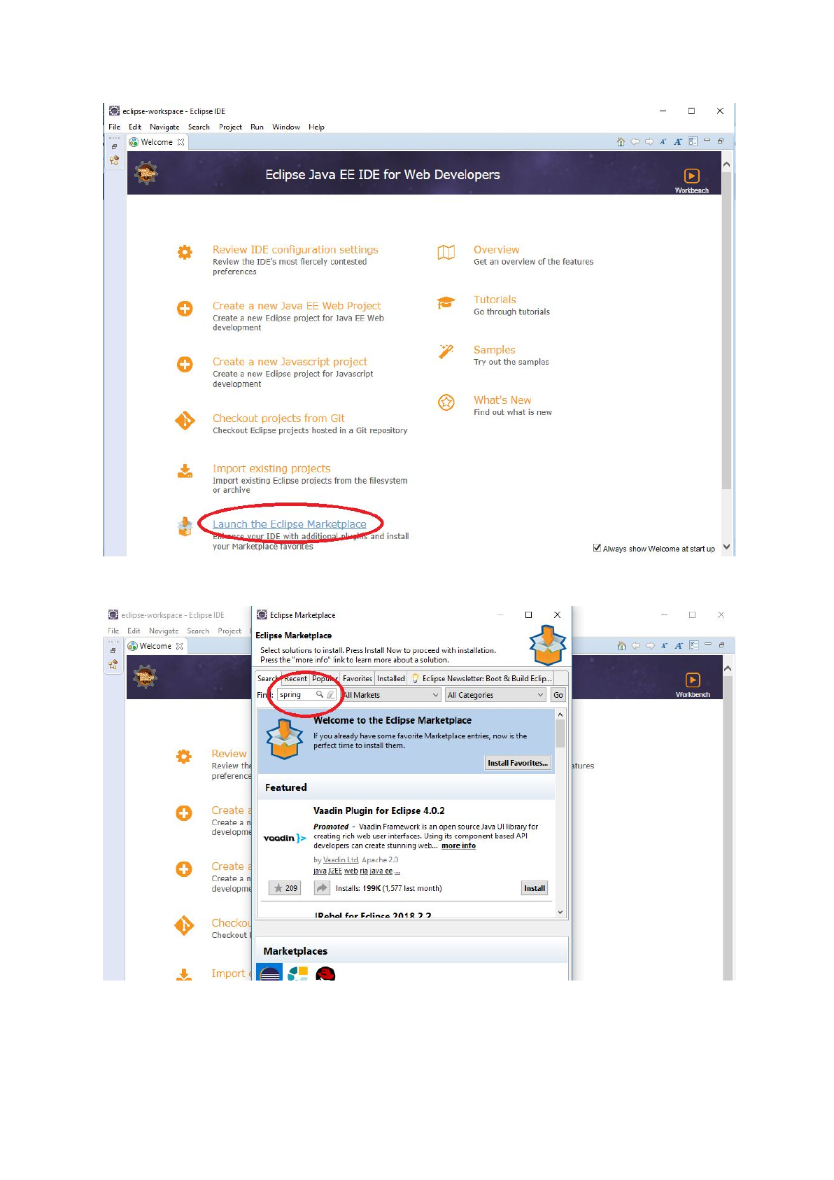Image resolution: width=834 pixels, height=1180 pixels.
Task: Click Checkout projects from Git link in top window
Action: point(278,419)
